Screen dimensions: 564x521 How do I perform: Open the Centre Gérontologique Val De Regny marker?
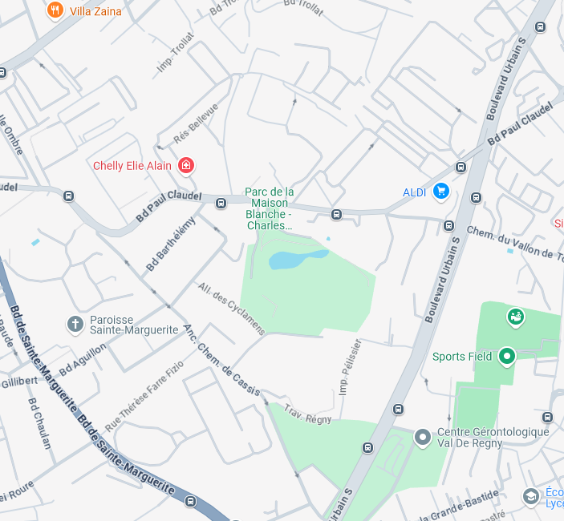(x=423, y=438)
